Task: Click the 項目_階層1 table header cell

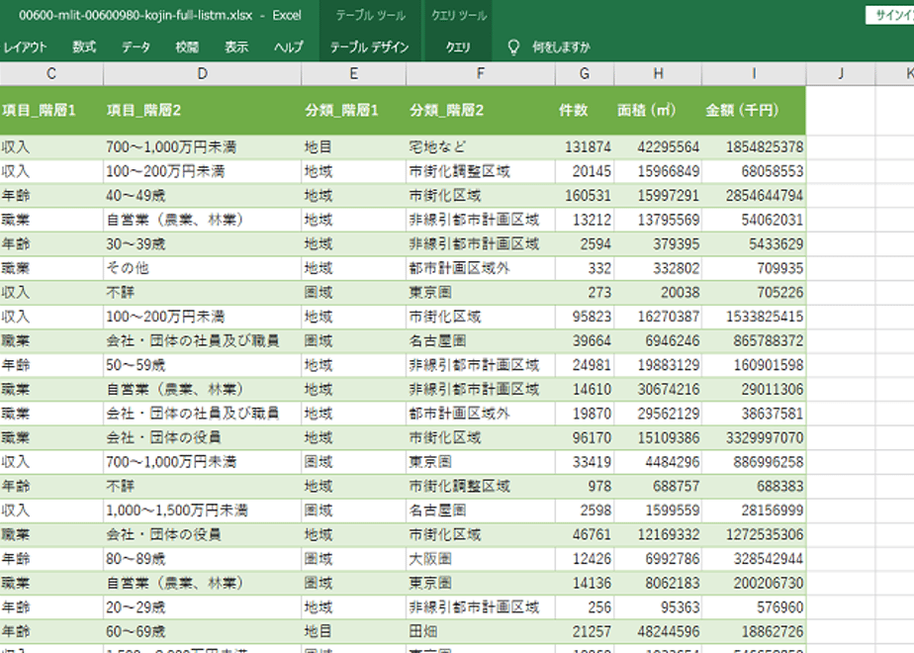Action: [51, 110]
